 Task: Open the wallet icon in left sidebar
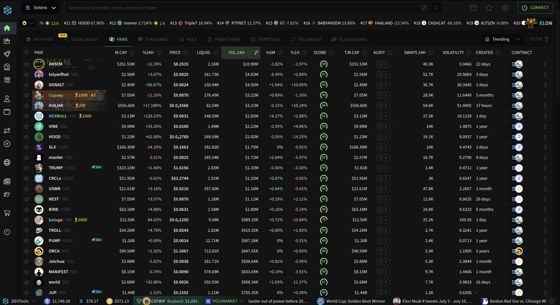click(7, 112)
